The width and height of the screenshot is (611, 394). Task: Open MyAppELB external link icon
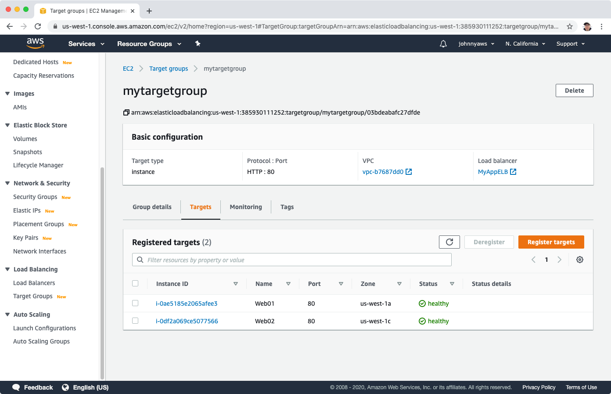coord(513,172)
